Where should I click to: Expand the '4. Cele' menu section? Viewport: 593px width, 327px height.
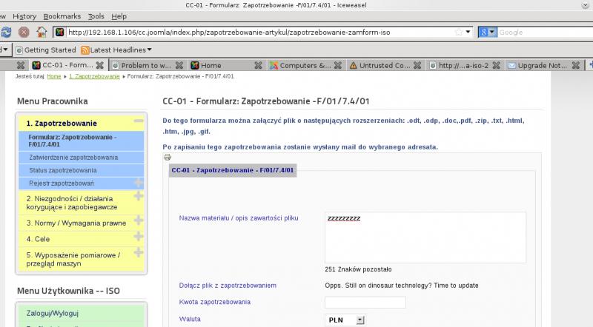[138, 237]
